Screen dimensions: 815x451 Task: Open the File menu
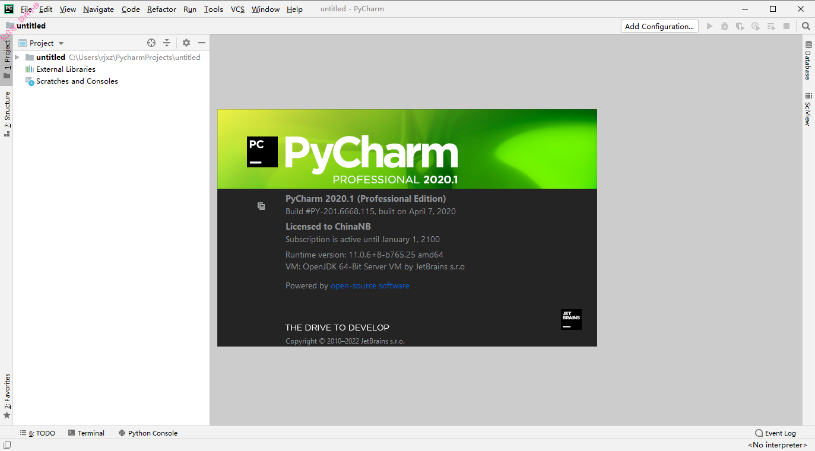click(x=27, y=9)
